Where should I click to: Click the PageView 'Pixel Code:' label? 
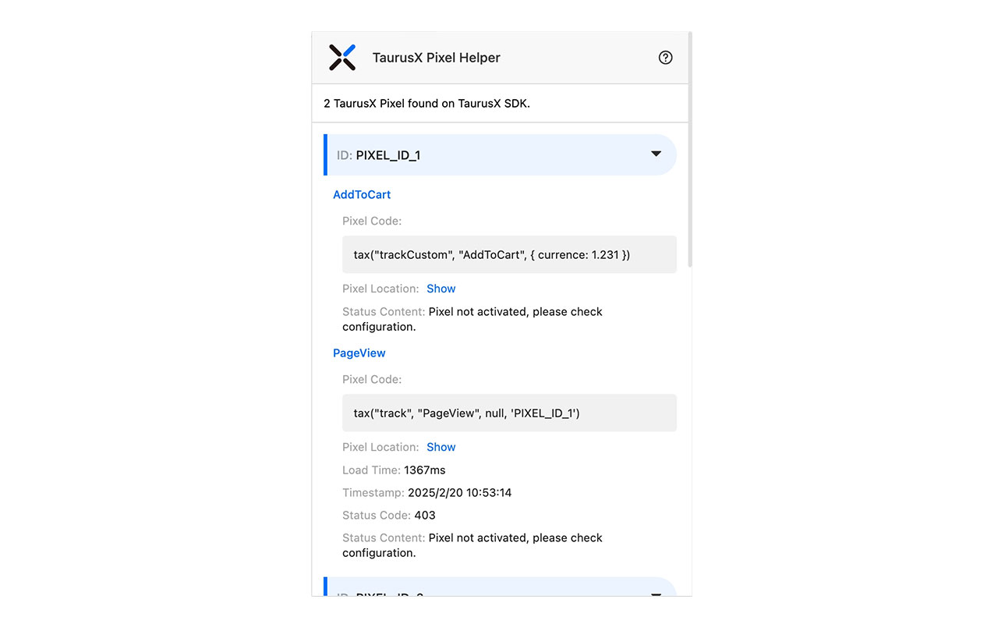pos(372,379)
